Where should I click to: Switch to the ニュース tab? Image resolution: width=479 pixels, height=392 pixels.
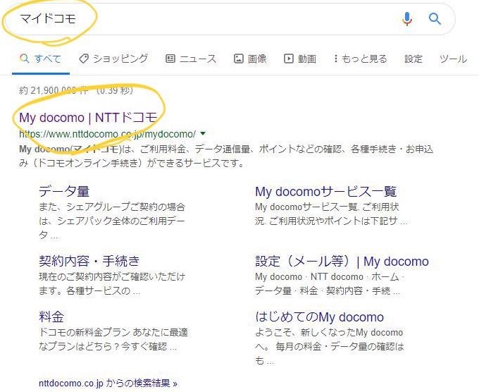tap(191, 59)
